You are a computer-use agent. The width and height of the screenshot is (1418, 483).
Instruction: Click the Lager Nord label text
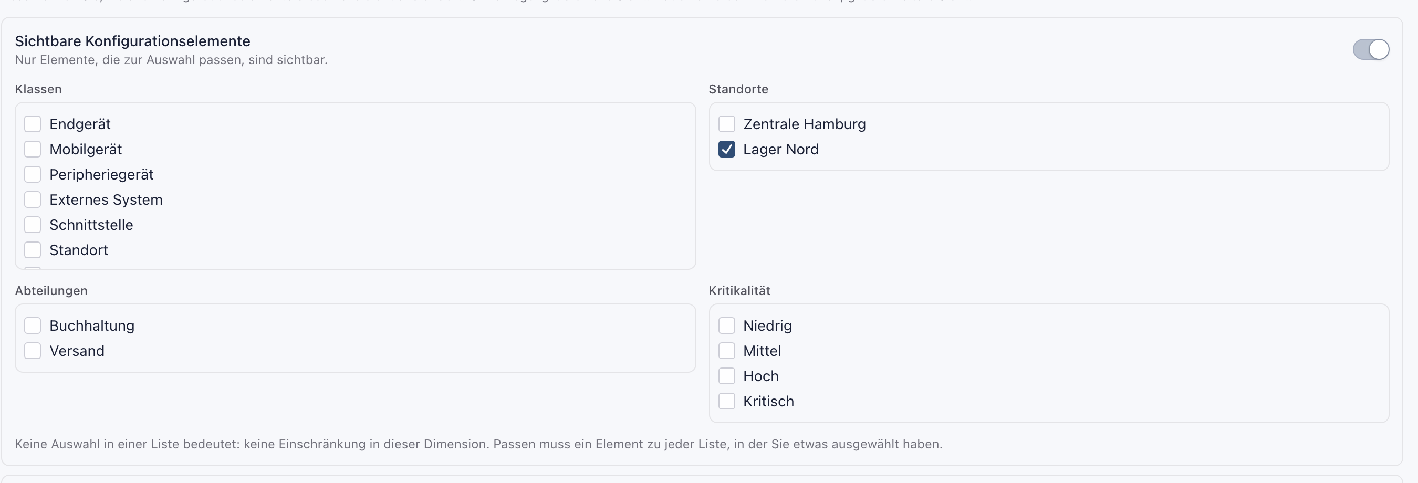pyautogui.click(x=780, y=149)
